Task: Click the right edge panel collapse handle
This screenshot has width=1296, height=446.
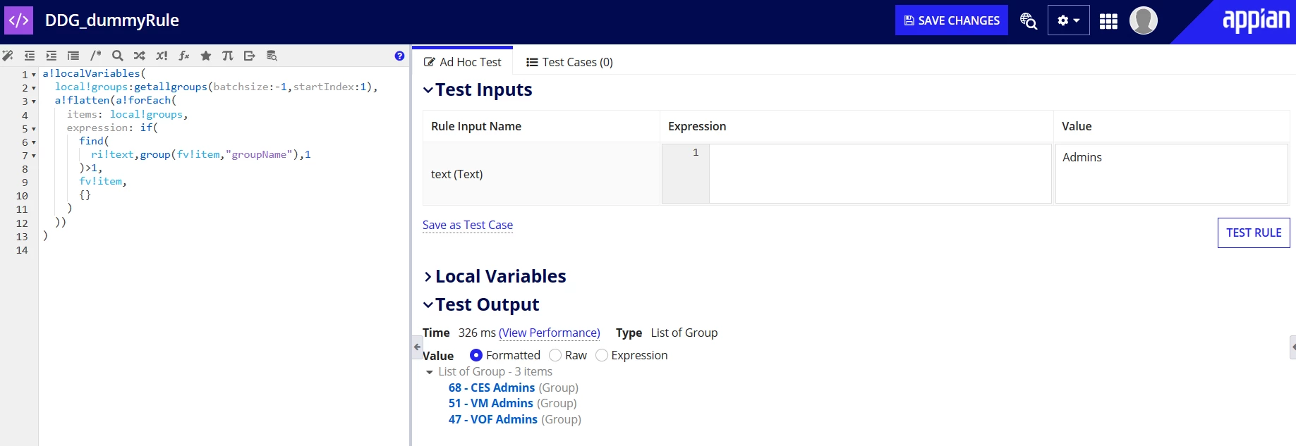Action: coord(1292,347)
